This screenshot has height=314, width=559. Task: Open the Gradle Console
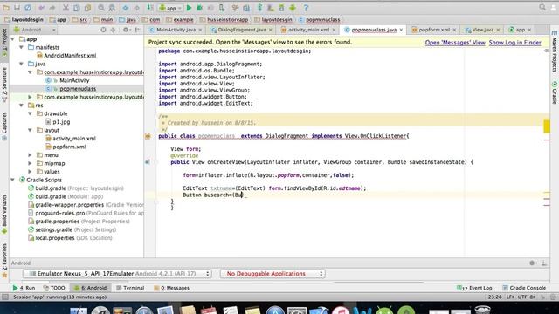tap(524, 288)
